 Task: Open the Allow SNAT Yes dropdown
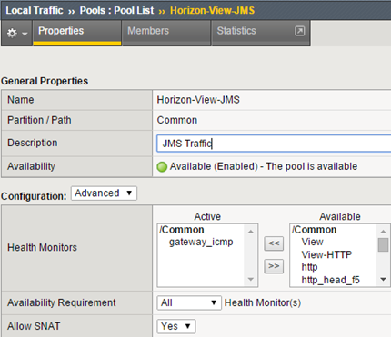(176, 326)
